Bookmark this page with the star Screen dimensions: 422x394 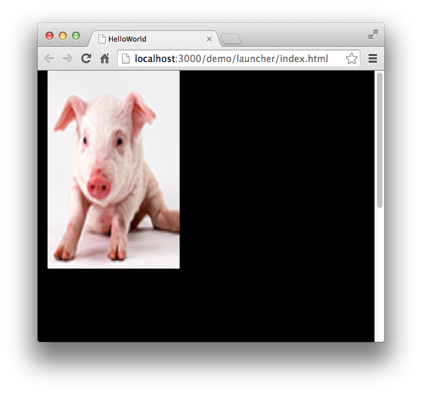(351, 59)
